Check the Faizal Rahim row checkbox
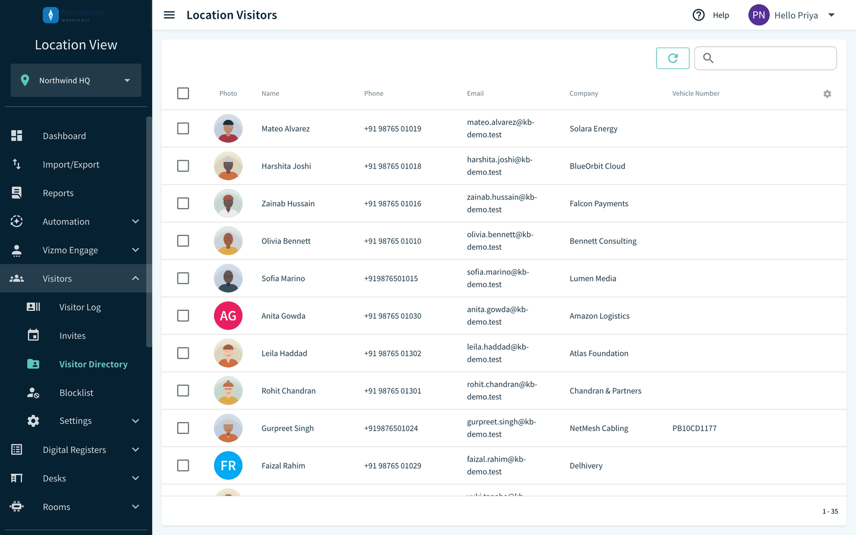Screen dimensions: 856x535 183,465
